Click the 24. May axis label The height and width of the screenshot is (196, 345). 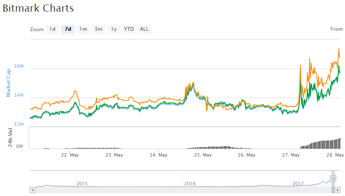tap(159, 155)
